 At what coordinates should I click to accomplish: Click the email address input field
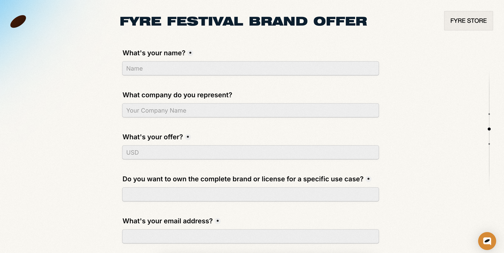(250, 236)
